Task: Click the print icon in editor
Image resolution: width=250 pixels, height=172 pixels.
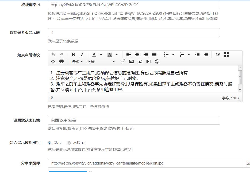Action: (61, 61)
